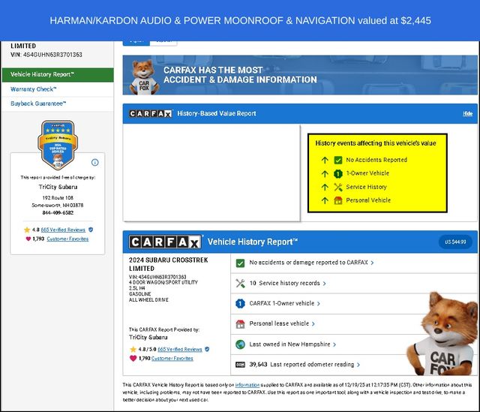Image resolution: width=480 pixels, height=412 pixels.
Task: Click the CARFAX accident and damage banner
Action: coord(298,75)
